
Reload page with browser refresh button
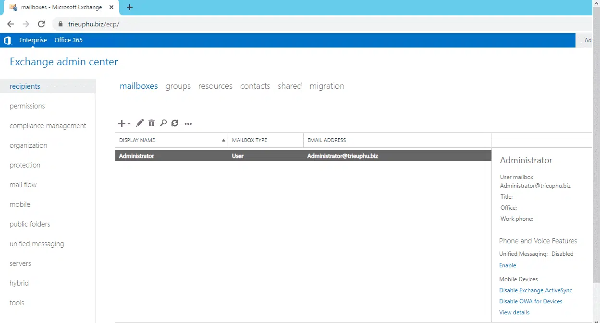[41, 24]
